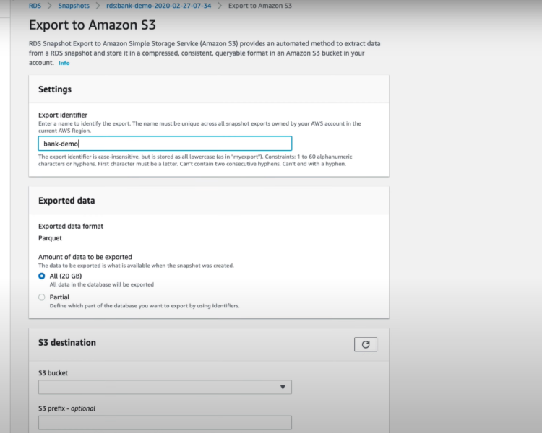
Task: Click the refresh S3 buckets icon
Action: (365, 344)
